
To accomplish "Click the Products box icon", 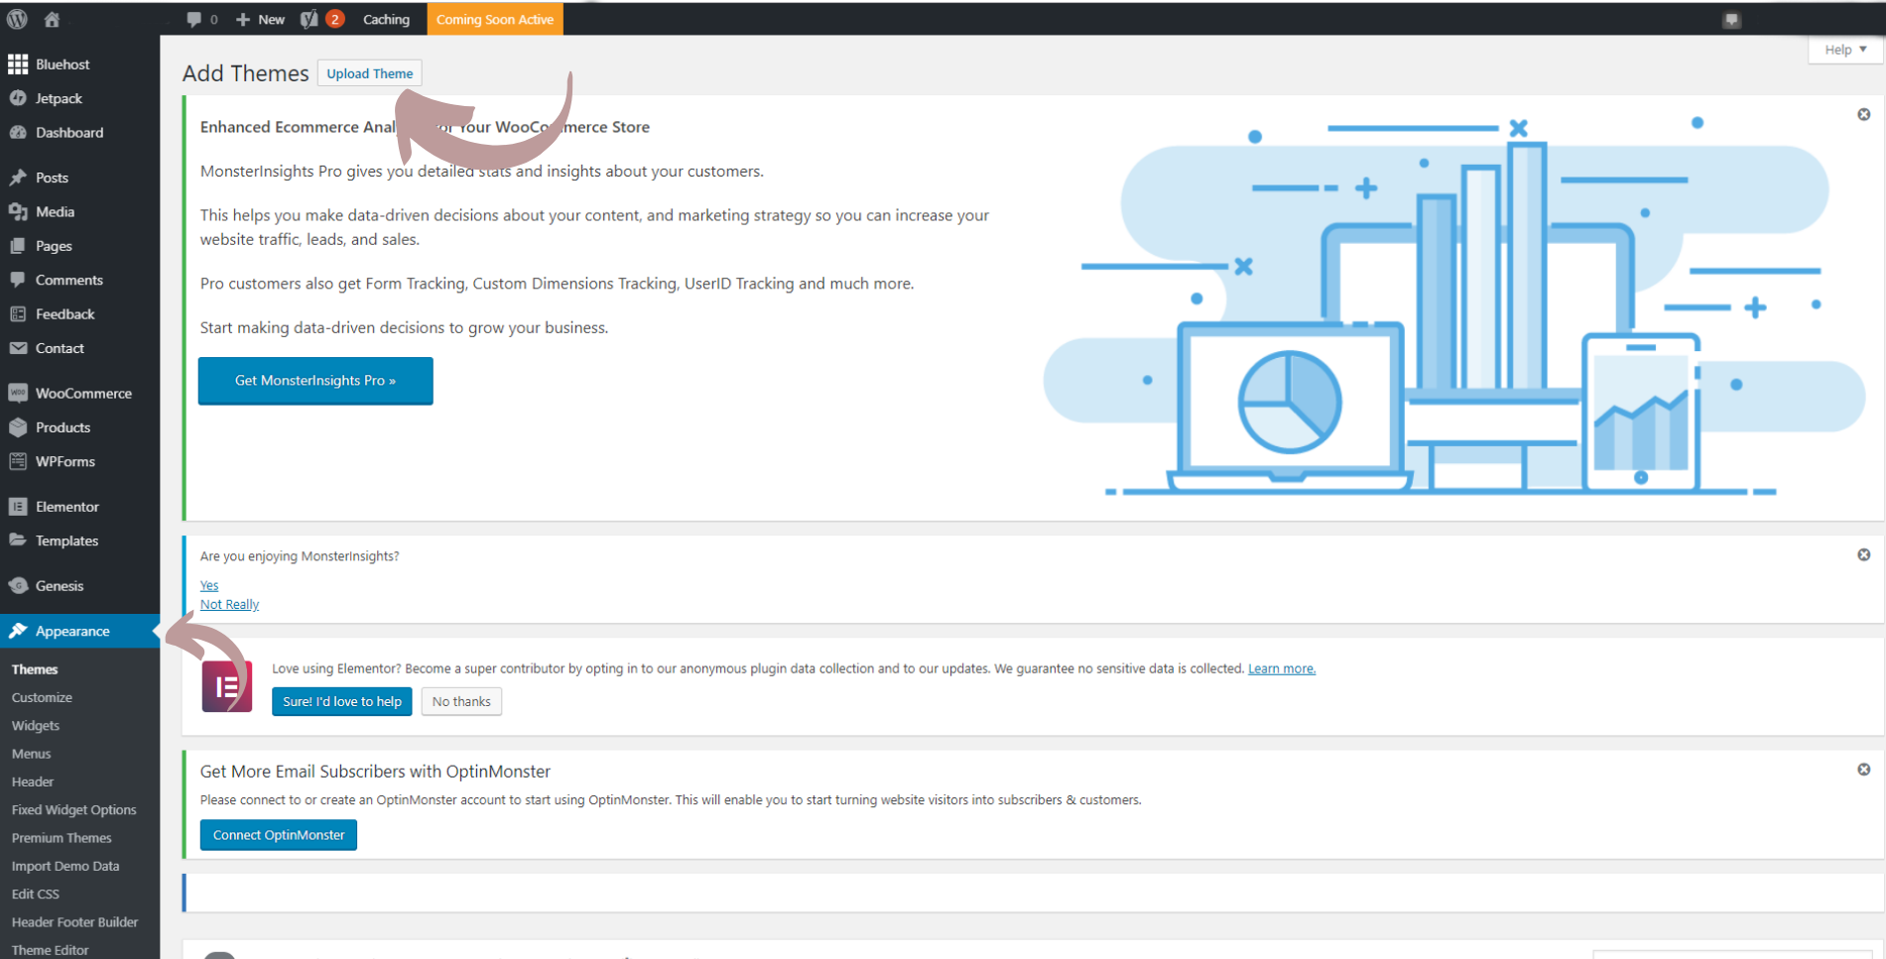I will (x=18, y=427).
